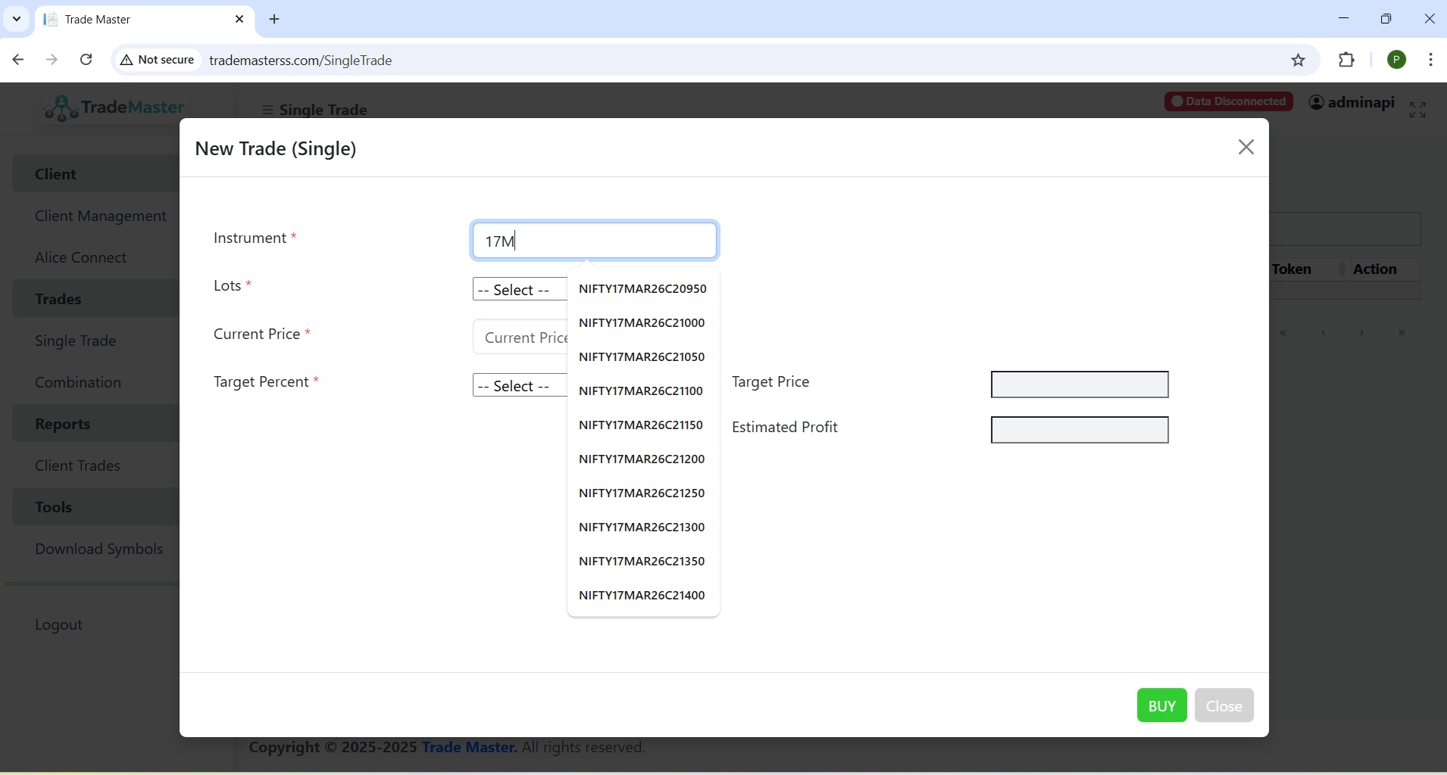Pick NIFTY17MAR26C21400 from the list
The width and height of the screenshot is (1447, 775).
(642, 596)
